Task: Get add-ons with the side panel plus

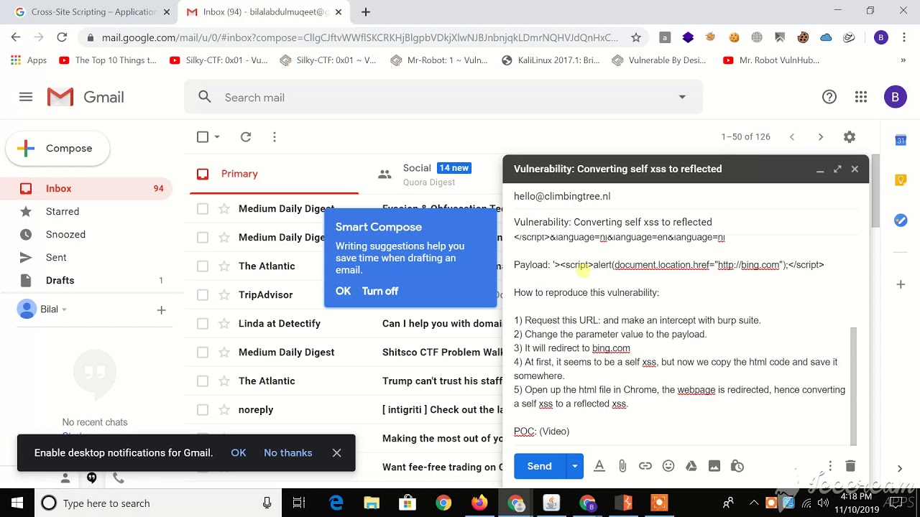Action: tap(901, 284)
